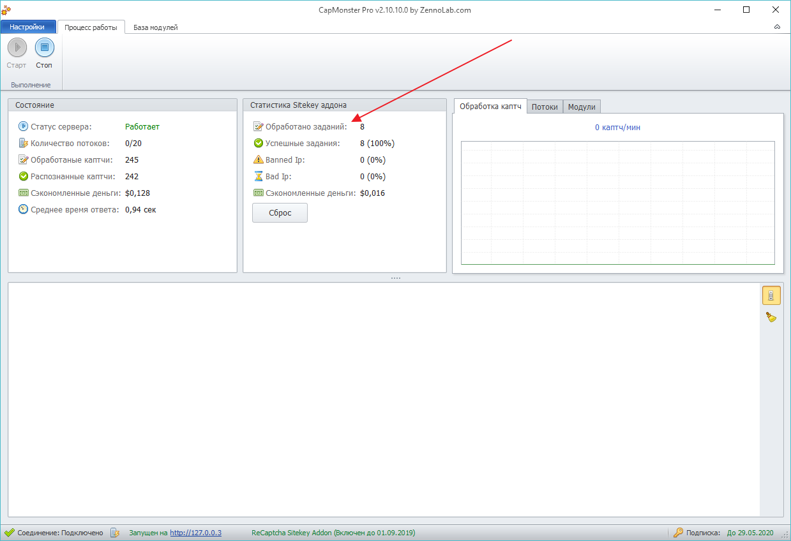Click the До 29.05.2020 subscription date

pos(750,532)
